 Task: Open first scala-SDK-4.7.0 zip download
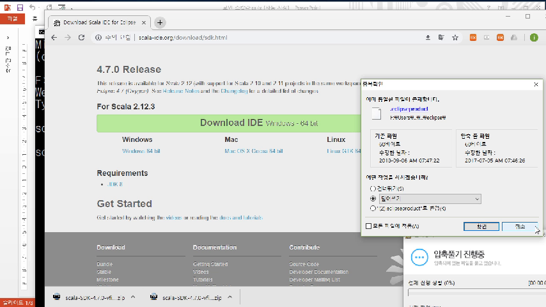(95, 297)
